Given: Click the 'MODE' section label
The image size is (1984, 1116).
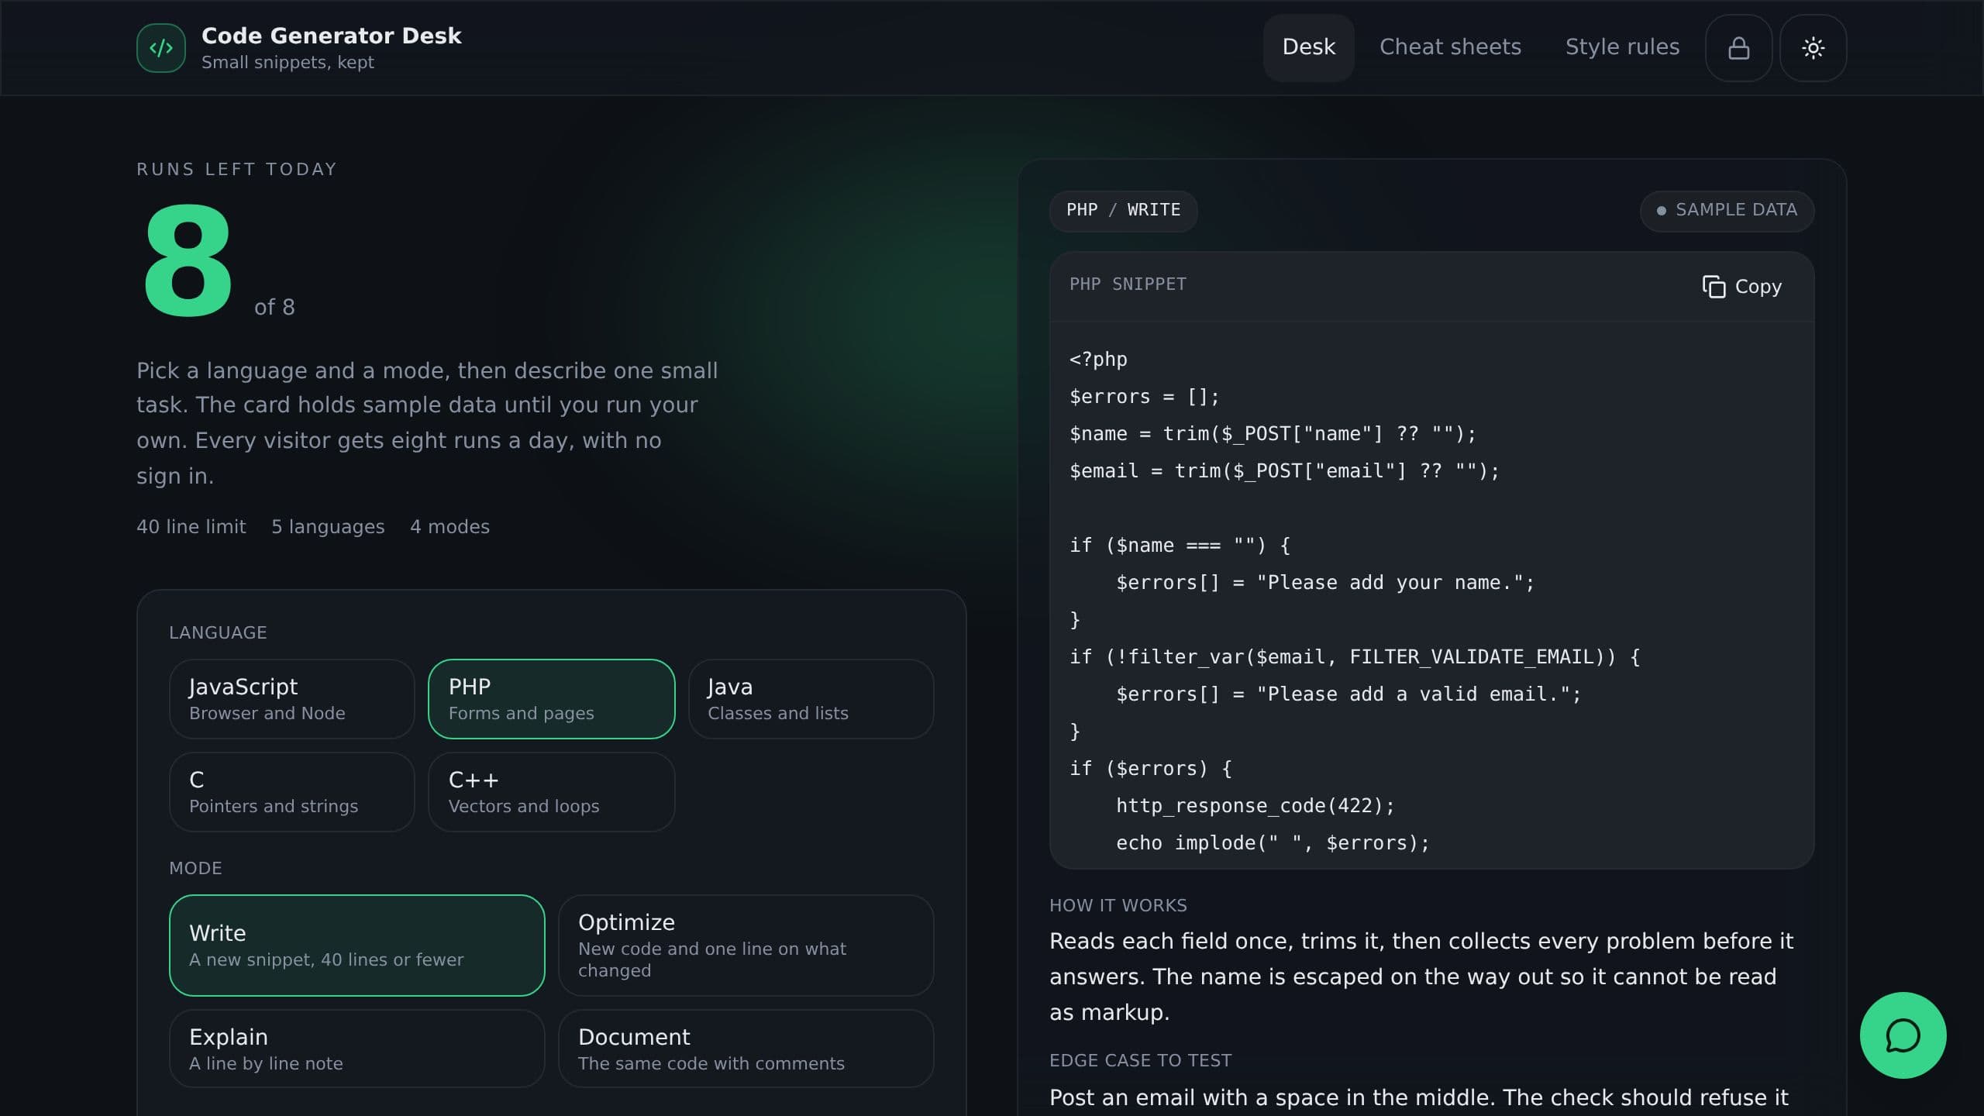Looking at the screenshot, I should [195, 869].
